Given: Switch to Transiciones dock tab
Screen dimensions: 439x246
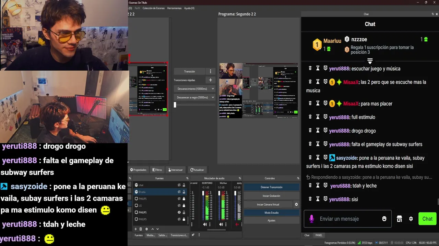Looking at the screenshot, I should click(x=179, y=235).
